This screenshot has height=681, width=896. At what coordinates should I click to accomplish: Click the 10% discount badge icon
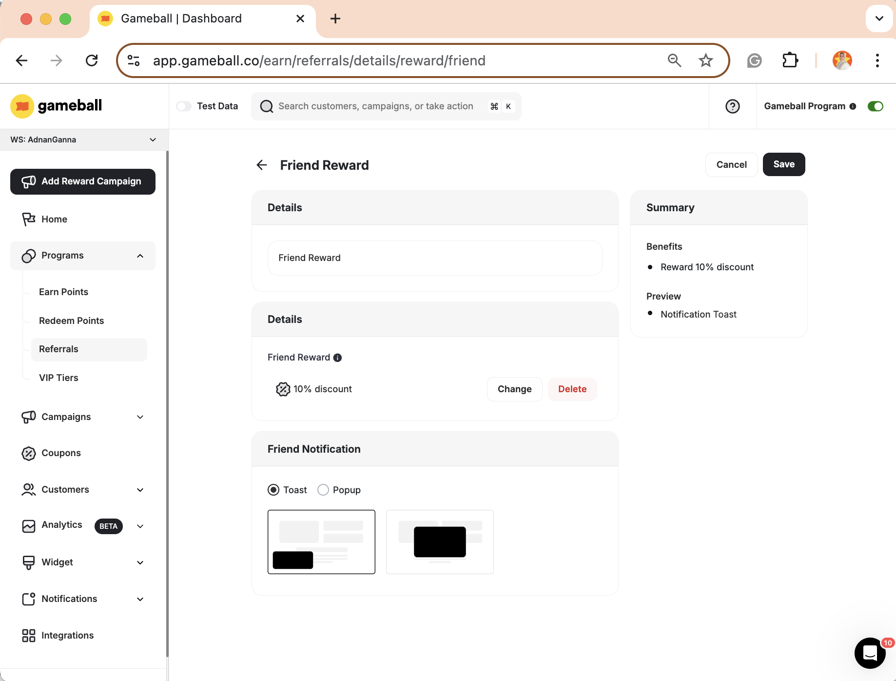pos(283,389)
